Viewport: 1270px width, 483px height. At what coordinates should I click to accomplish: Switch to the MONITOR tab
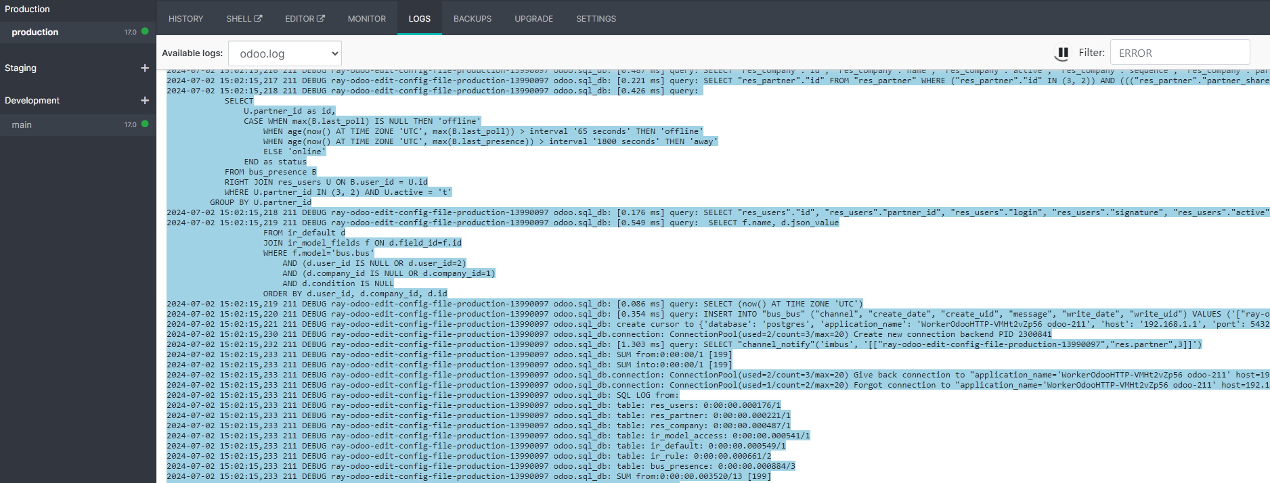(367, 18)
